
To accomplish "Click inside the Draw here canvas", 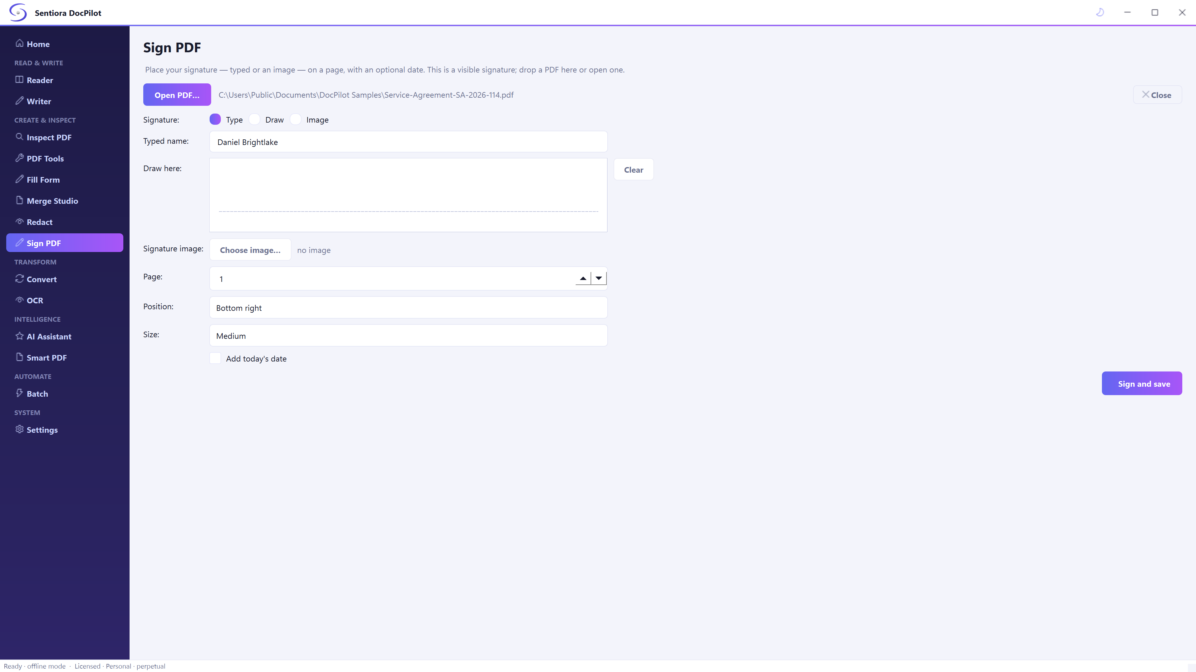I will 408,195.
